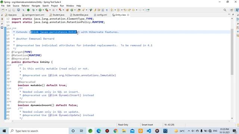The image size is (239, 134).
Task: Click the Windows Start button
Action: 4,131
